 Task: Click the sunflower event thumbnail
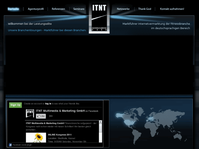point(36,138)
